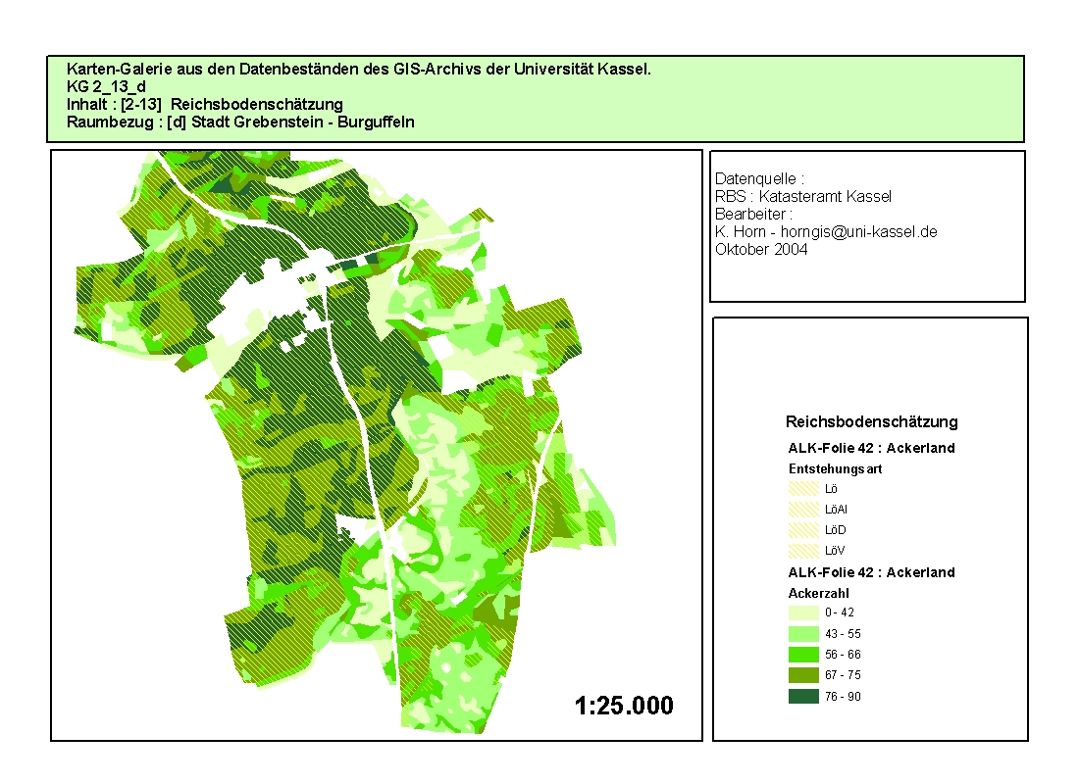The image size is (1079, 784).
Task: Click the Ackerzahl legend heading
Action: point(818,593)
